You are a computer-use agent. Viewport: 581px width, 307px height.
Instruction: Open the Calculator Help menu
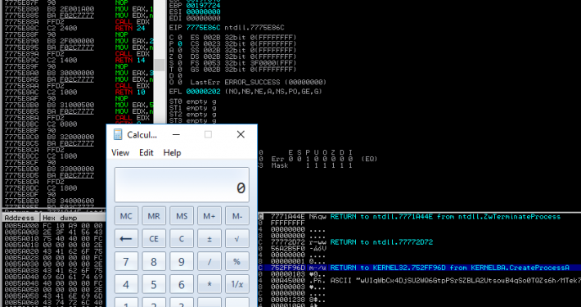(x=173, y=153)
